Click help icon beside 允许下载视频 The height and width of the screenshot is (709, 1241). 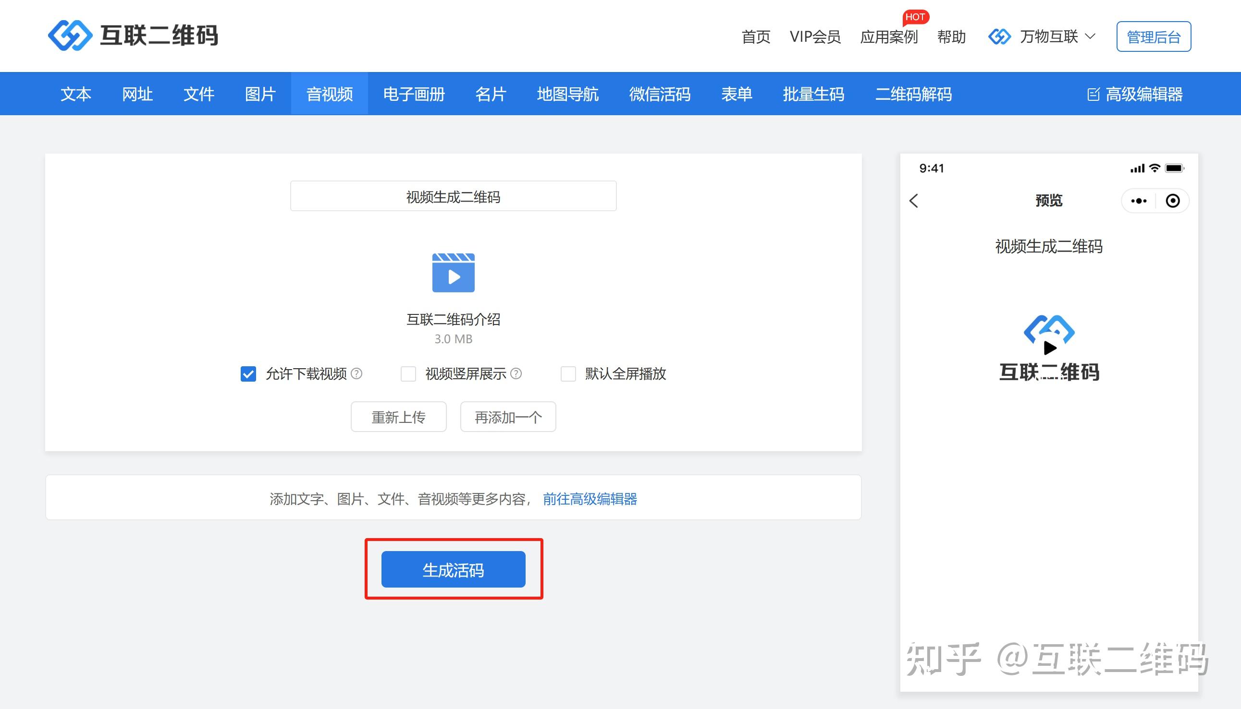[x=356, y=373]
